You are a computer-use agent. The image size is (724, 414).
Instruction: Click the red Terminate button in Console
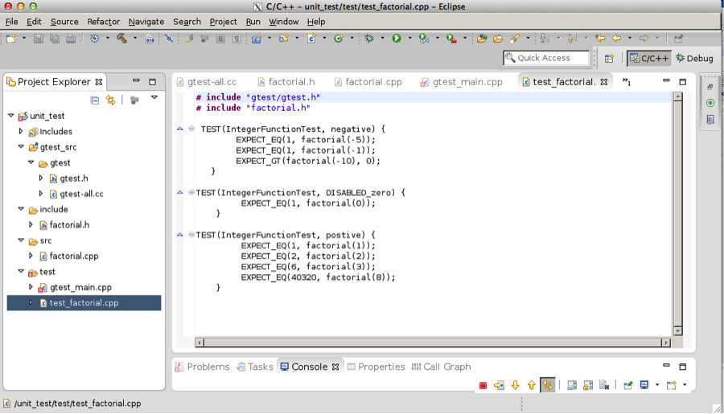483,385
